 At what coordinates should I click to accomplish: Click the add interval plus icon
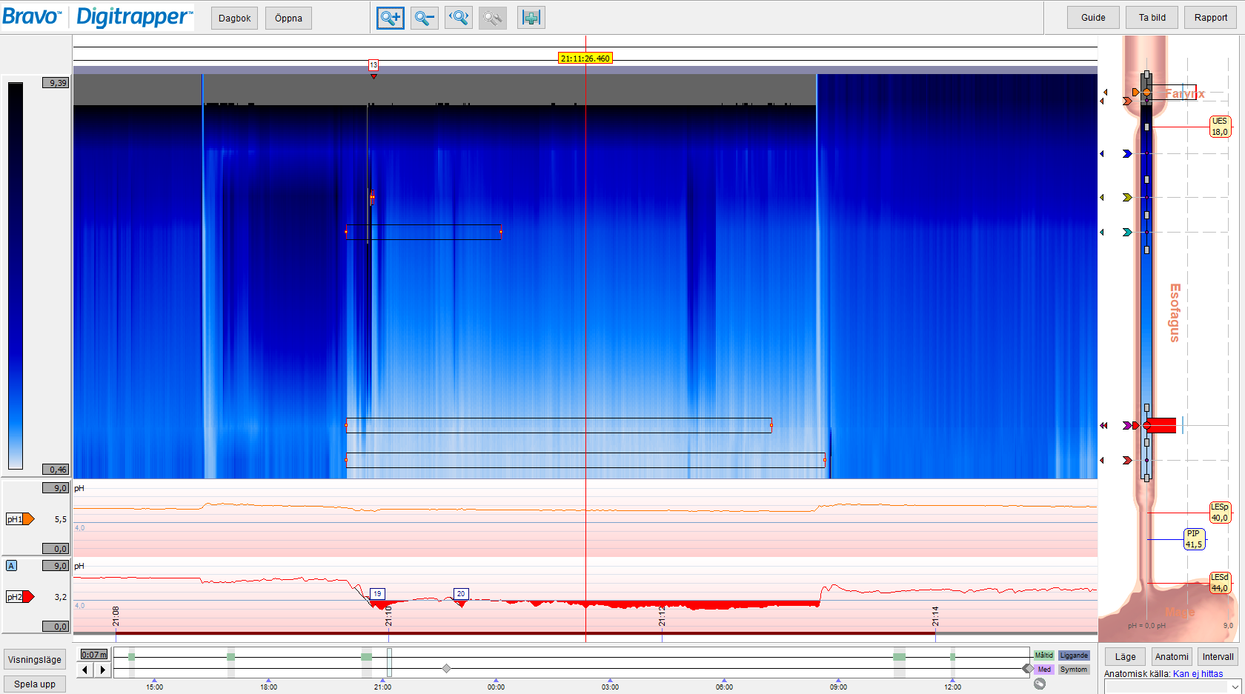[531, 18]
